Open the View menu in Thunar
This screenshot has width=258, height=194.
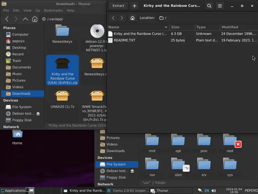(x=27, y=10)
